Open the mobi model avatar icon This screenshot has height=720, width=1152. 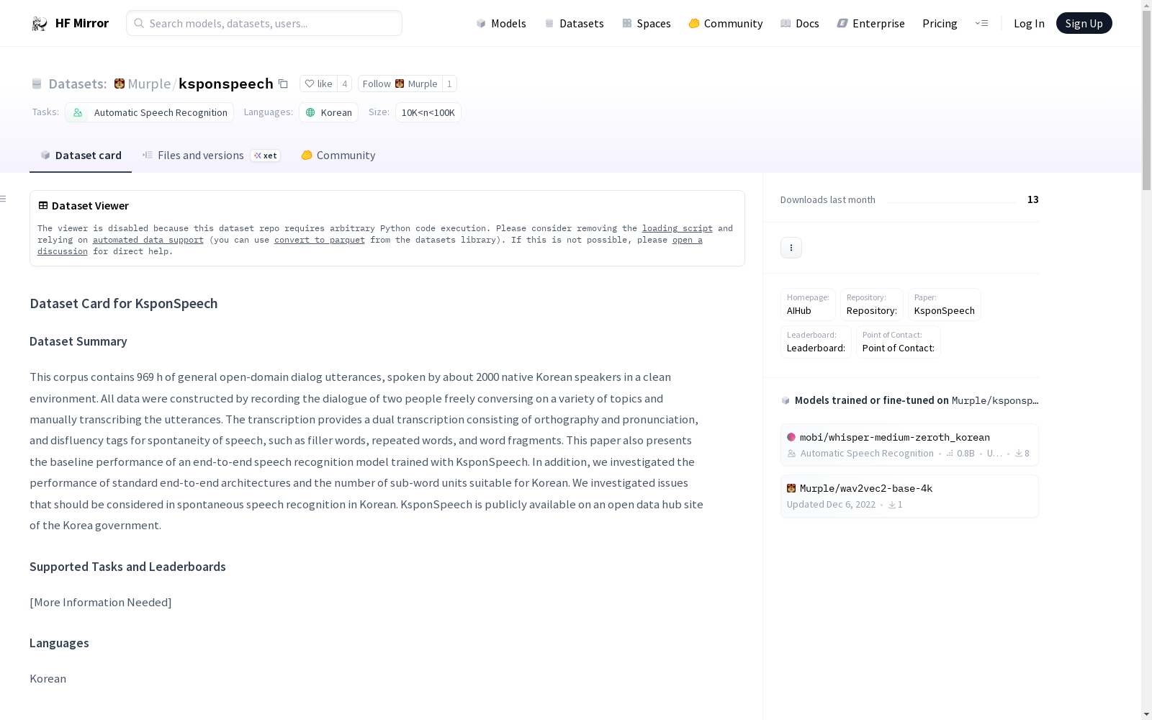coord(791,437)
